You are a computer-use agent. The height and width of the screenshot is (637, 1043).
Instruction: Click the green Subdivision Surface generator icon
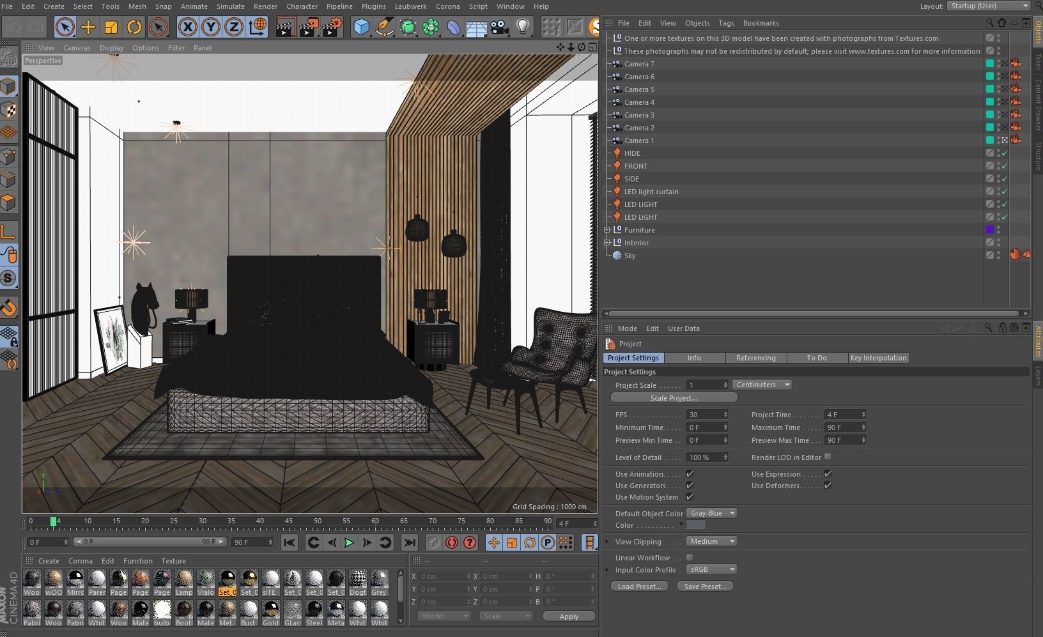click(x=408, y=27)
